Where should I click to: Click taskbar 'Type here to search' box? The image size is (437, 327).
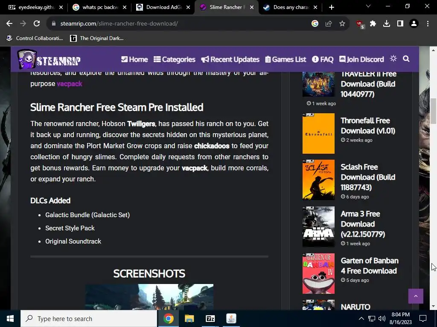[x=89, y=318]
